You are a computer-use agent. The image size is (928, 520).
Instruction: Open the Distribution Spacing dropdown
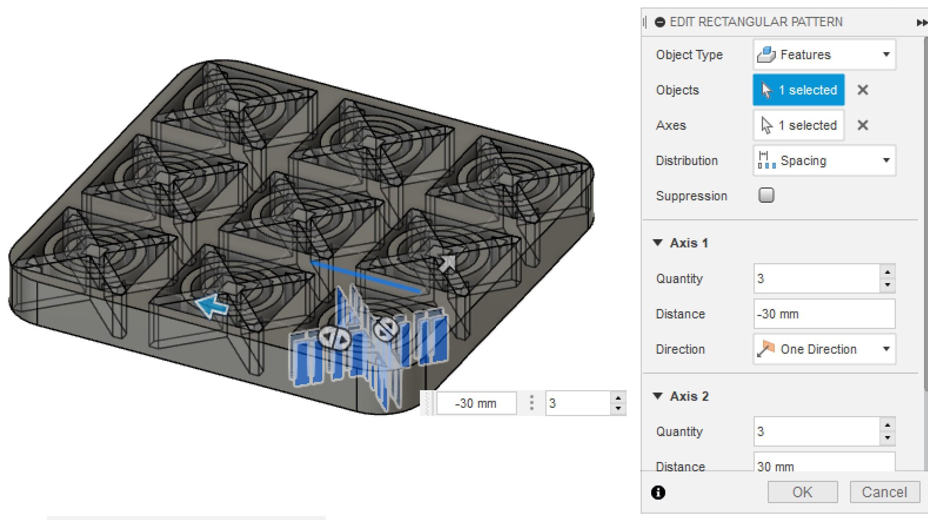click(824, 161)
